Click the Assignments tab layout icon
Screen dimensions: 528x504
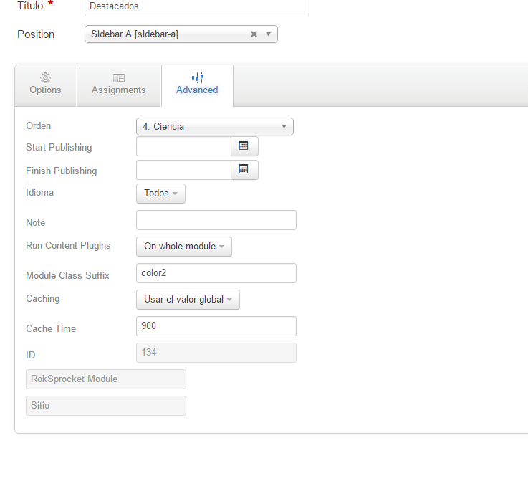tap(118, 78)
